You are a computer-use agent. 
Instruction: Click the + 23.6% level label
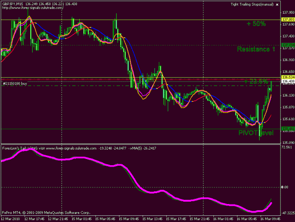pyautogui.click(x=256, y=81)
